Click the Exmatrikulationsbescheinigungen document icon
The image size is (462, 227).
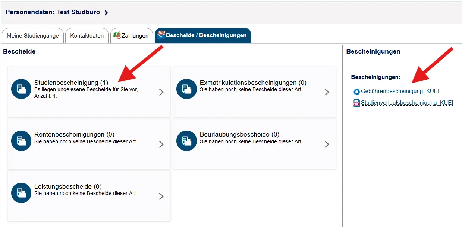point(186,89)
